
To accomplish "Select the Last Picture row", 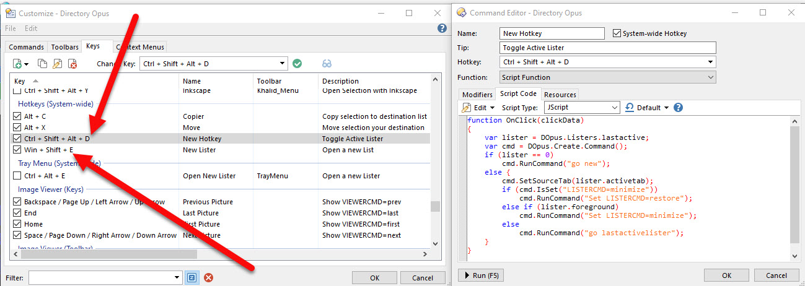I will pyautogui.click(x=220, y=213).
